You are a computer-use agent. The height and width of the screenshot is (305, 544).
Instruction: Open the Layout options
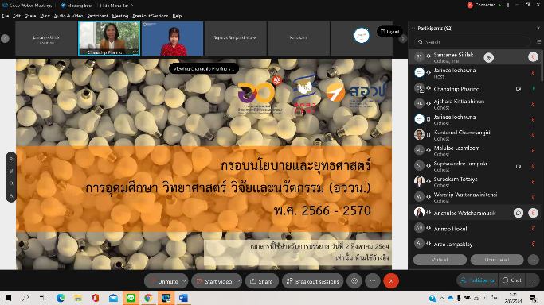(390, 32)
